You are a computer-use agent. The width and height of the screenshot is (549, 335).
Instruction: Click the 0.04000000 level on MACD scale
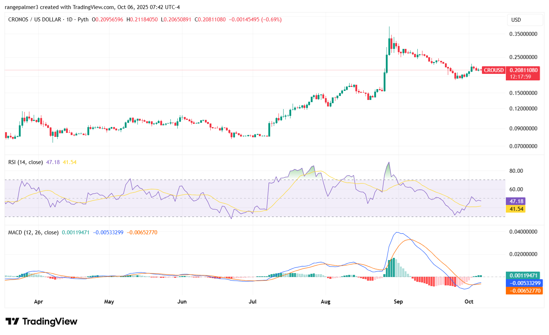pyautogui.click(x=523, y=232)
